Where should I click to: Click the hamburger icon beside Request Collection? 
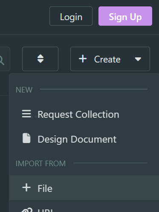pos(26,114)
